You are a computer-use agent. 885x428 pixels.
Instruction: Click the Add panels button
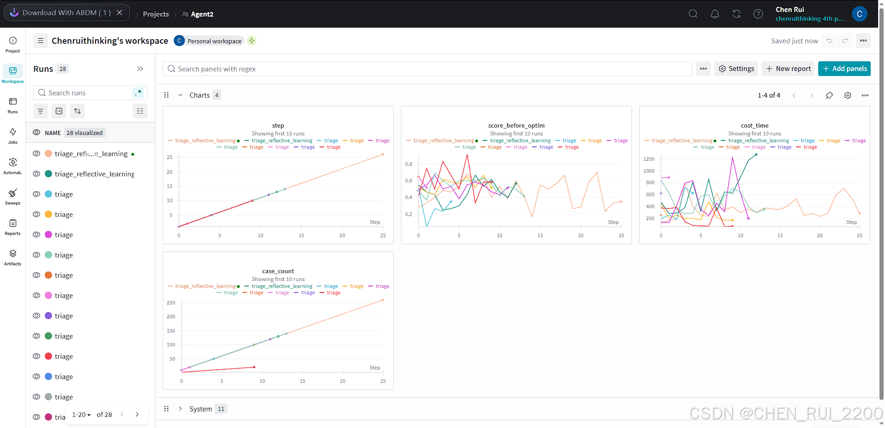pos(844,69)
